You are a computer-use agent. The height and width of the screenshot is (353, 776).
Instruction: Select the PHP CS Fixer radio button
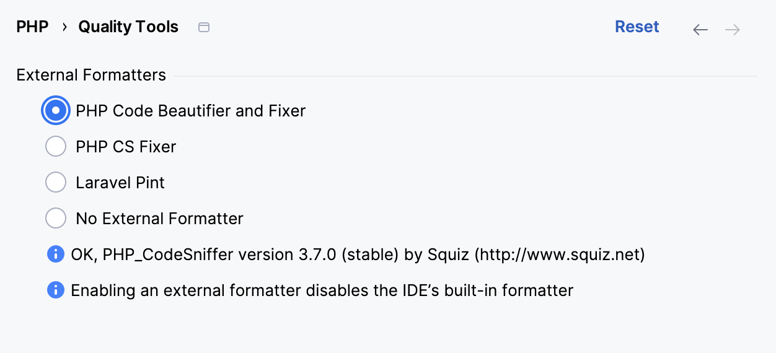pyautogui.click(x=56, y=147)
